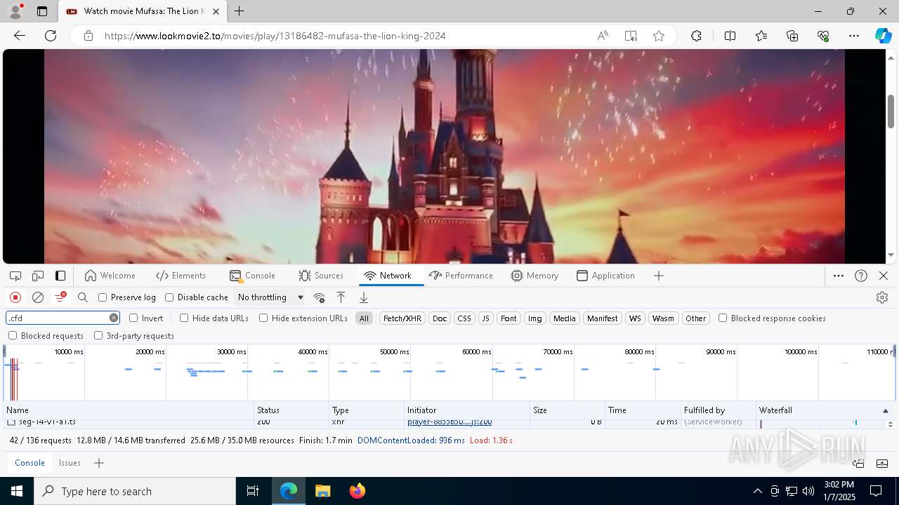This screenshot has width=899, height=505.
Task: Filter by Media requests
Action: click(564, 318)
